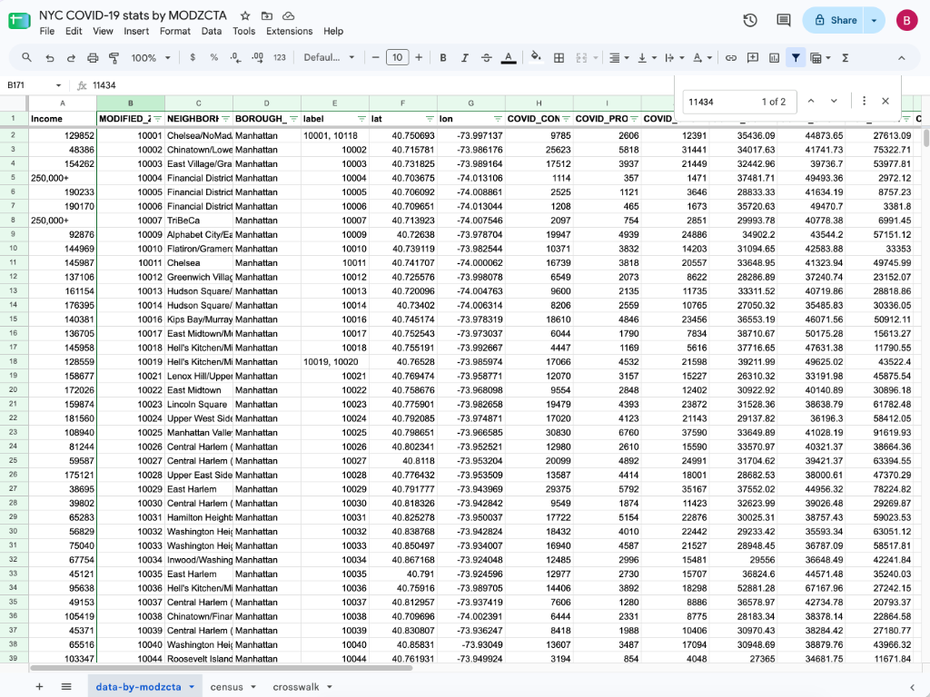Click the Insert comment icon
Screen dimensions: 930x697
[x=753, y=57]
